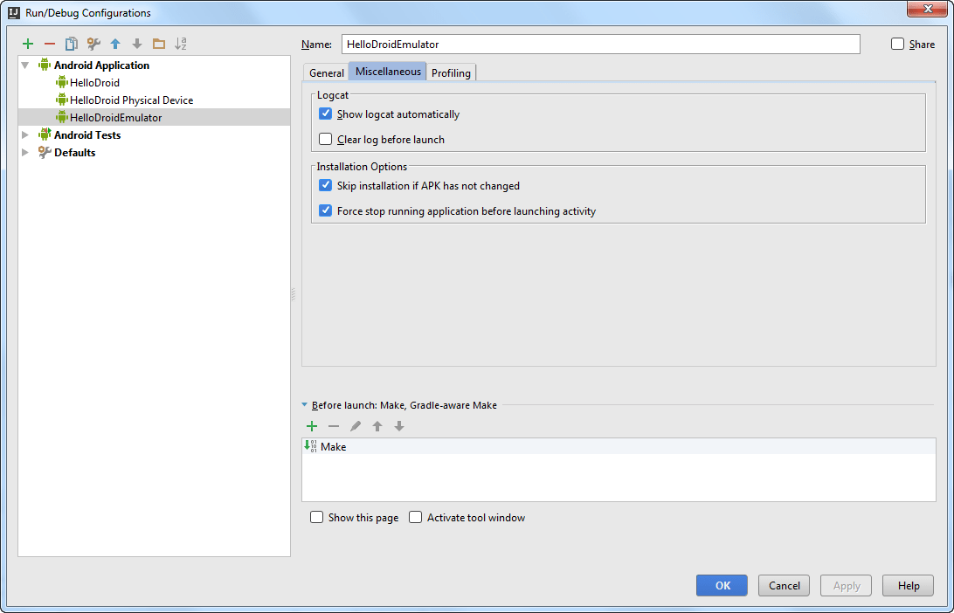Enable Clear log before launch
This screenshot has width=954, height=613.
pos(326,139)
